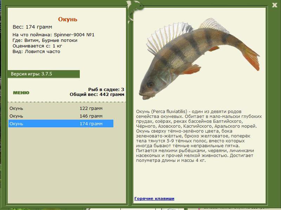Select the 146 грамм Окунь entry
The height and width of the screenshot is (210, 281).
61,116
